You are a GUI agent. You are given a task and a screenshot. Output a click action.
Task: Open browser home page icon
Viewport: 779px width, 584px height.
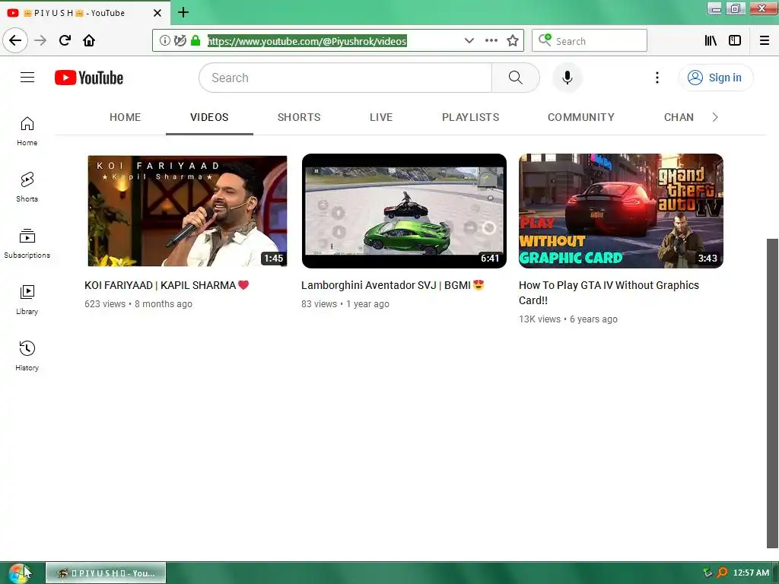[89, 40]
